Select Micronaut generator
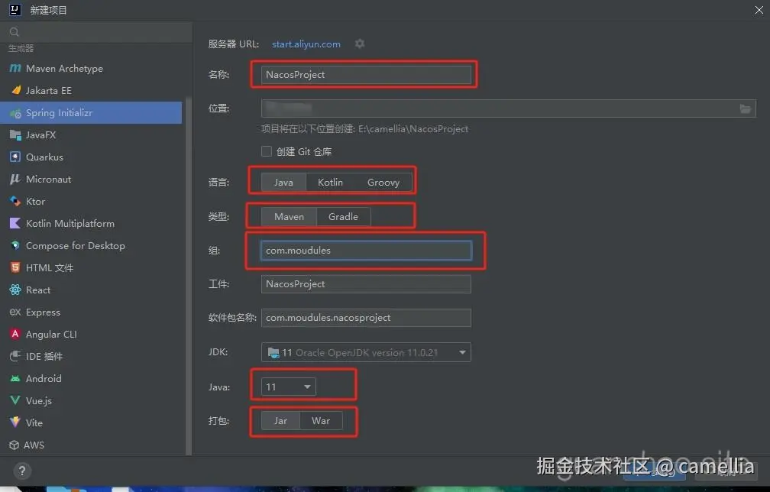Viewport: 770px width, 492px height. (92, 180)
